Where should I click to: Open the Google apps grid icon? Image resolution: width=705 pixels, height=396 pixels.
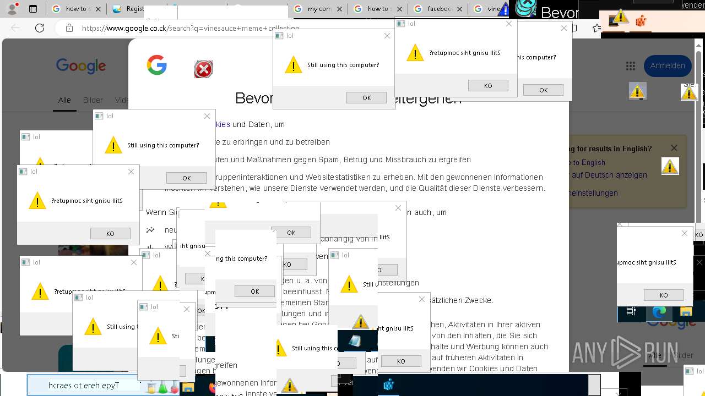click(631, 66)
